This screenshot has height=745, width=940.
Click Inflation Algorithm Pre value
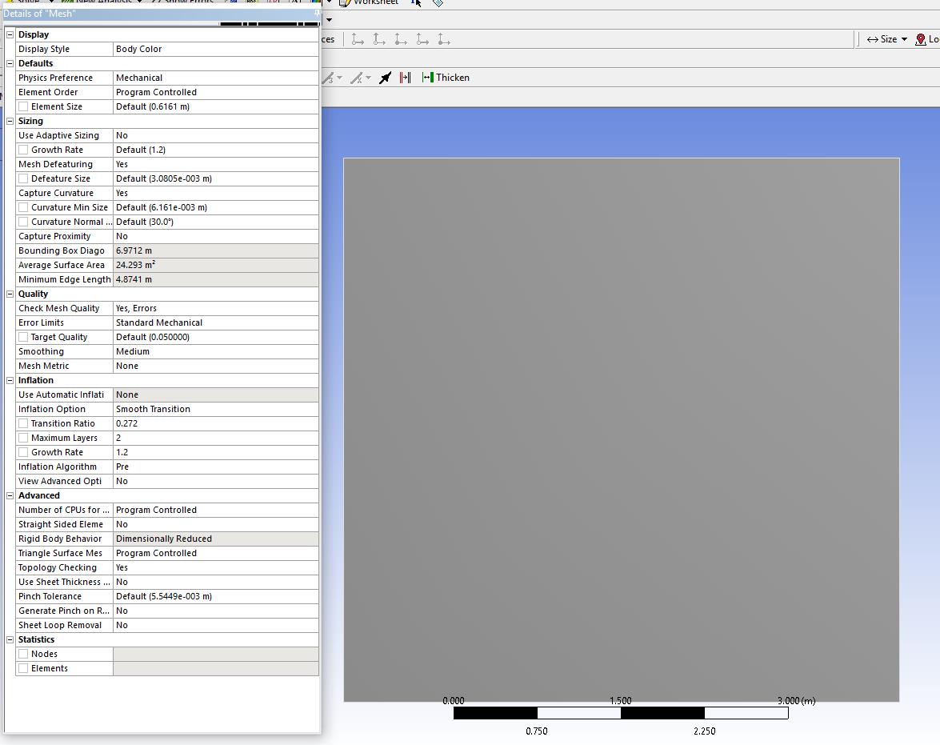[x=216, y=467]
